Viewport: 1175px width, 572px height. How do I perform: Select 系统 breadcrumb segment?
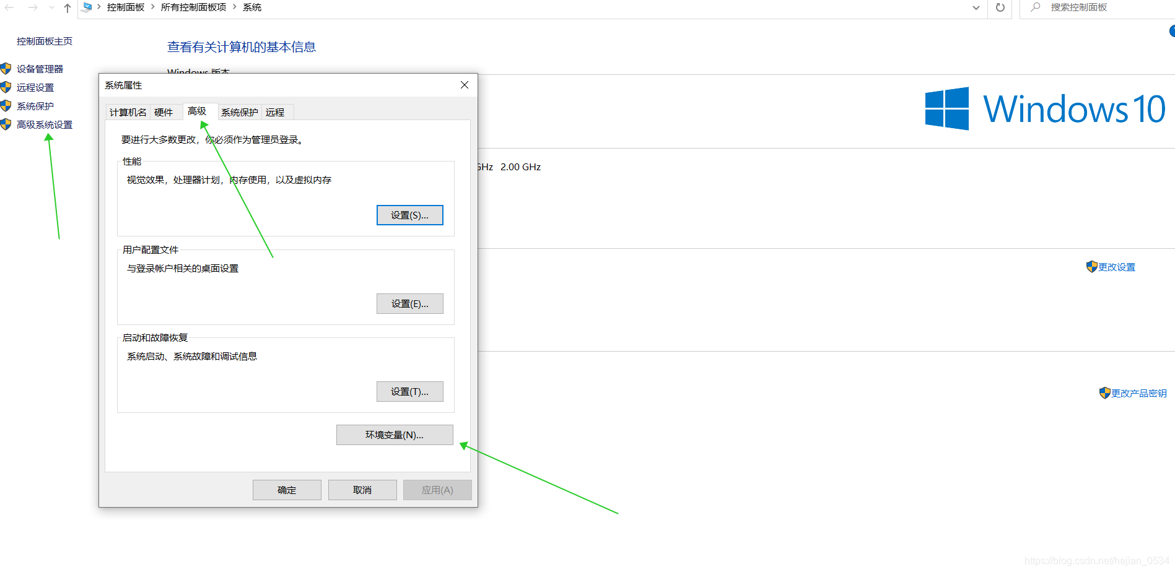coord(252,7)
